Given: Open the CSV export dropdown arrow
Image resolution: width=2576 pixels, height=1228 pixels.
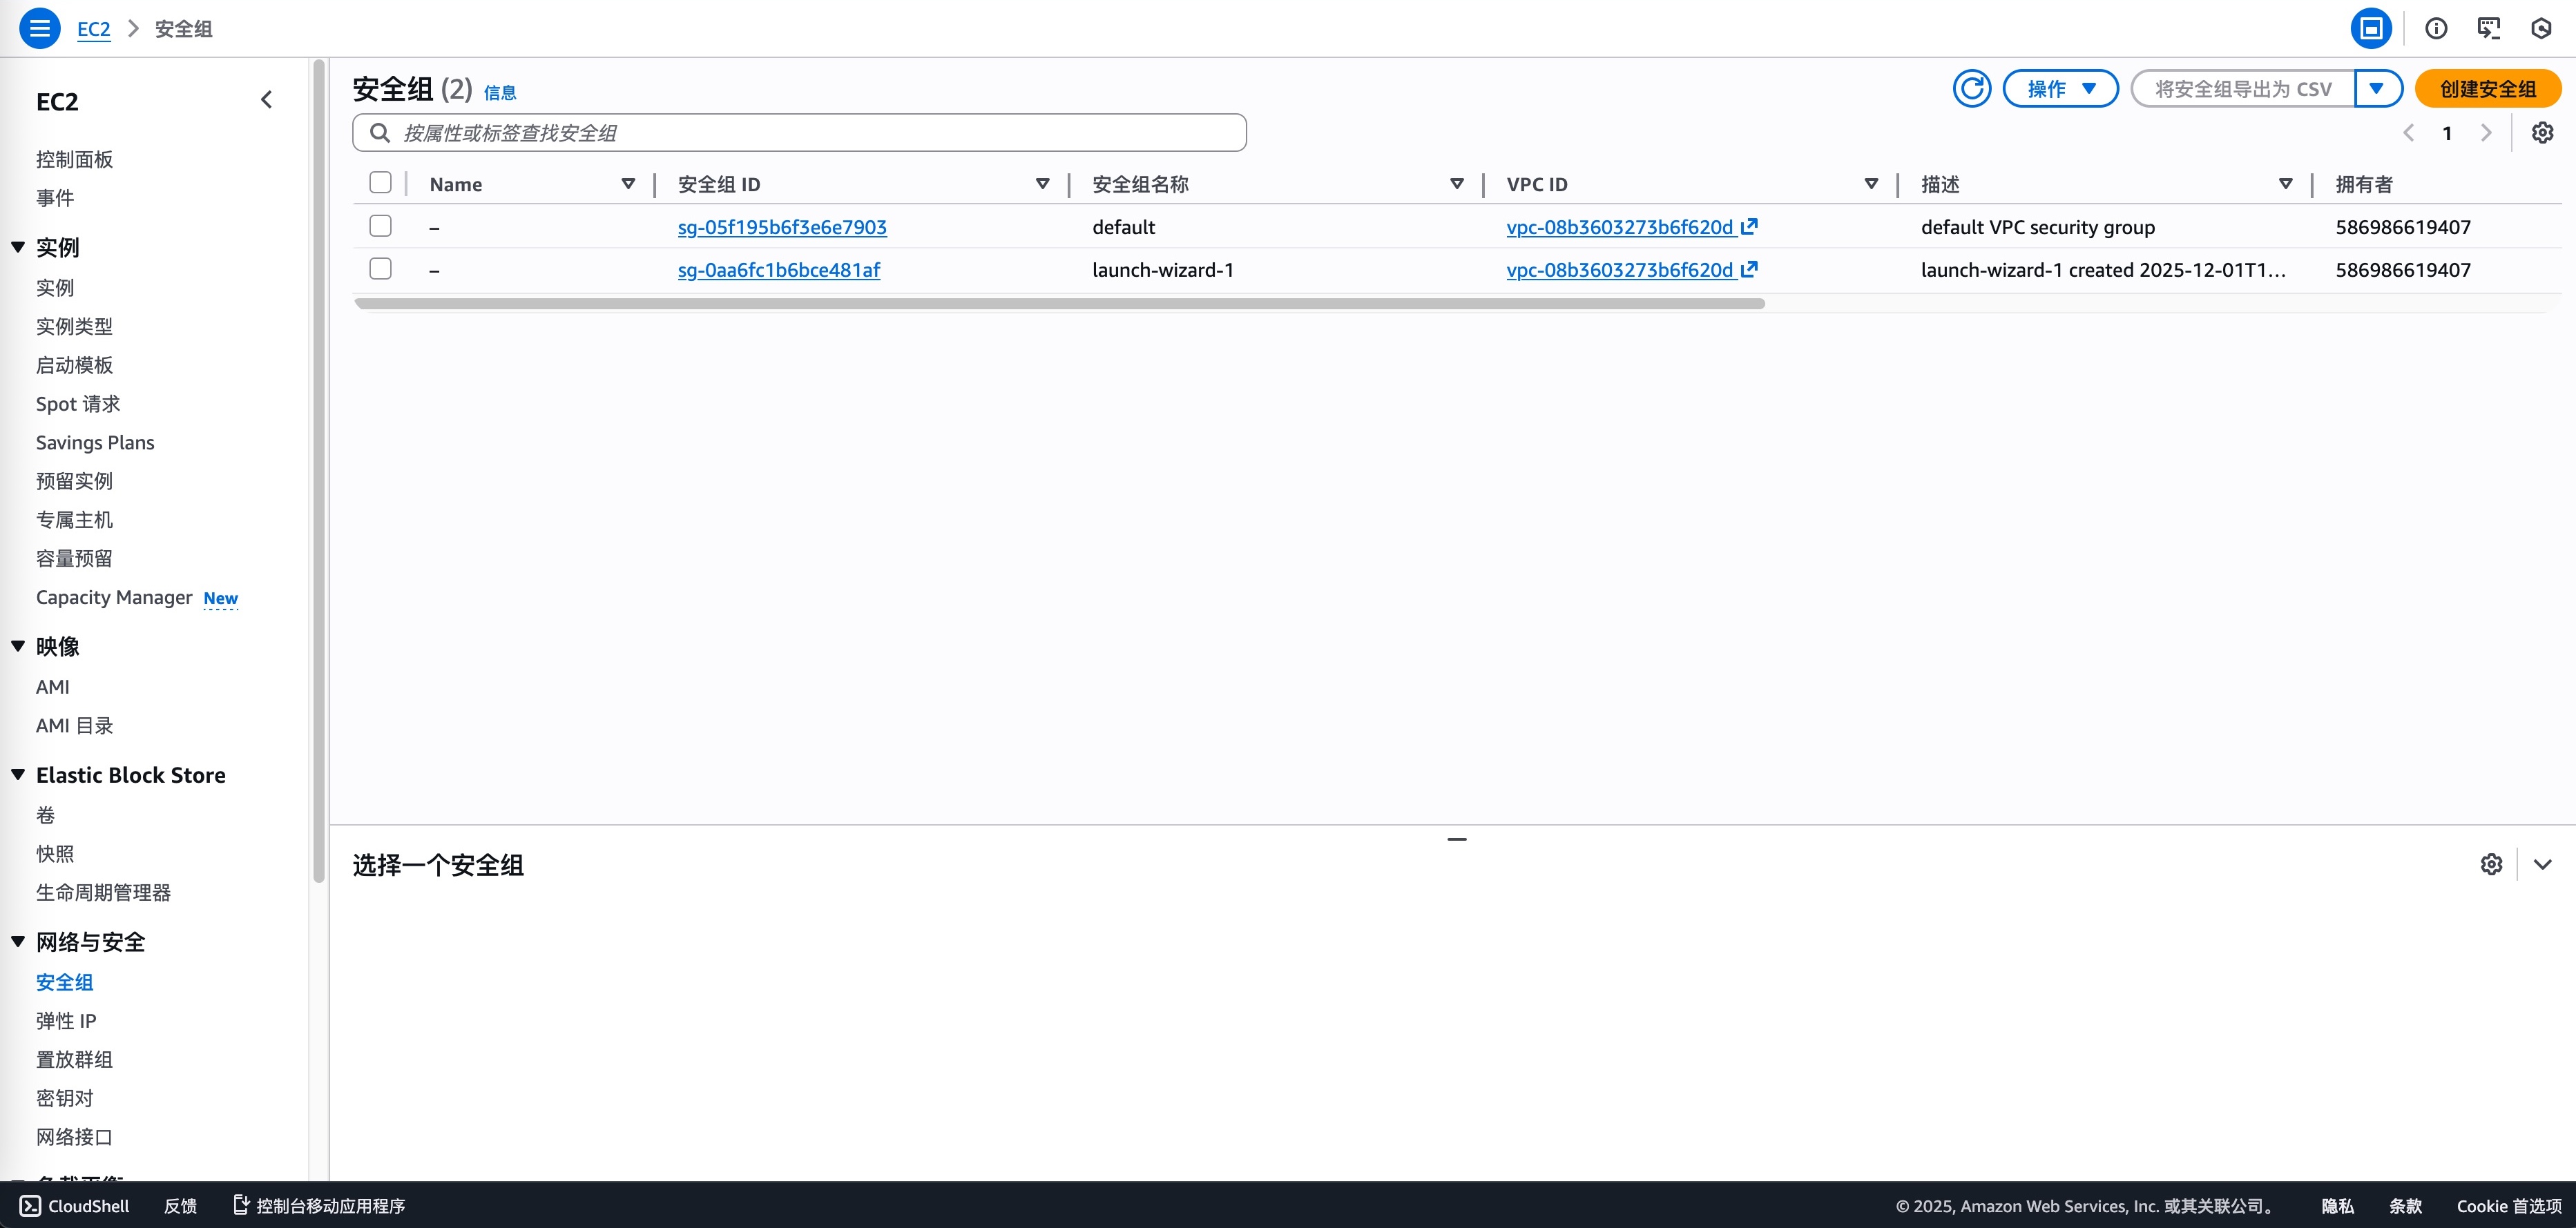Looking at the screenshot, I should coord(2377,89).
